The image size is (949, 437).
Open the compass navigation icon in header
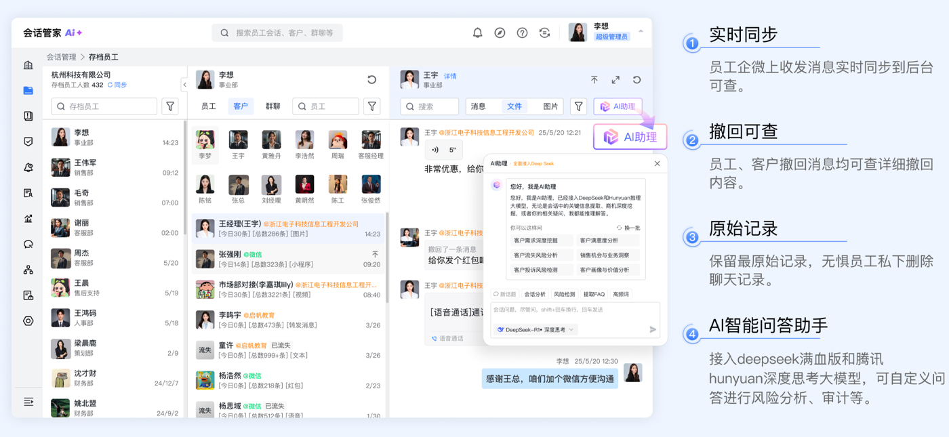500,33
